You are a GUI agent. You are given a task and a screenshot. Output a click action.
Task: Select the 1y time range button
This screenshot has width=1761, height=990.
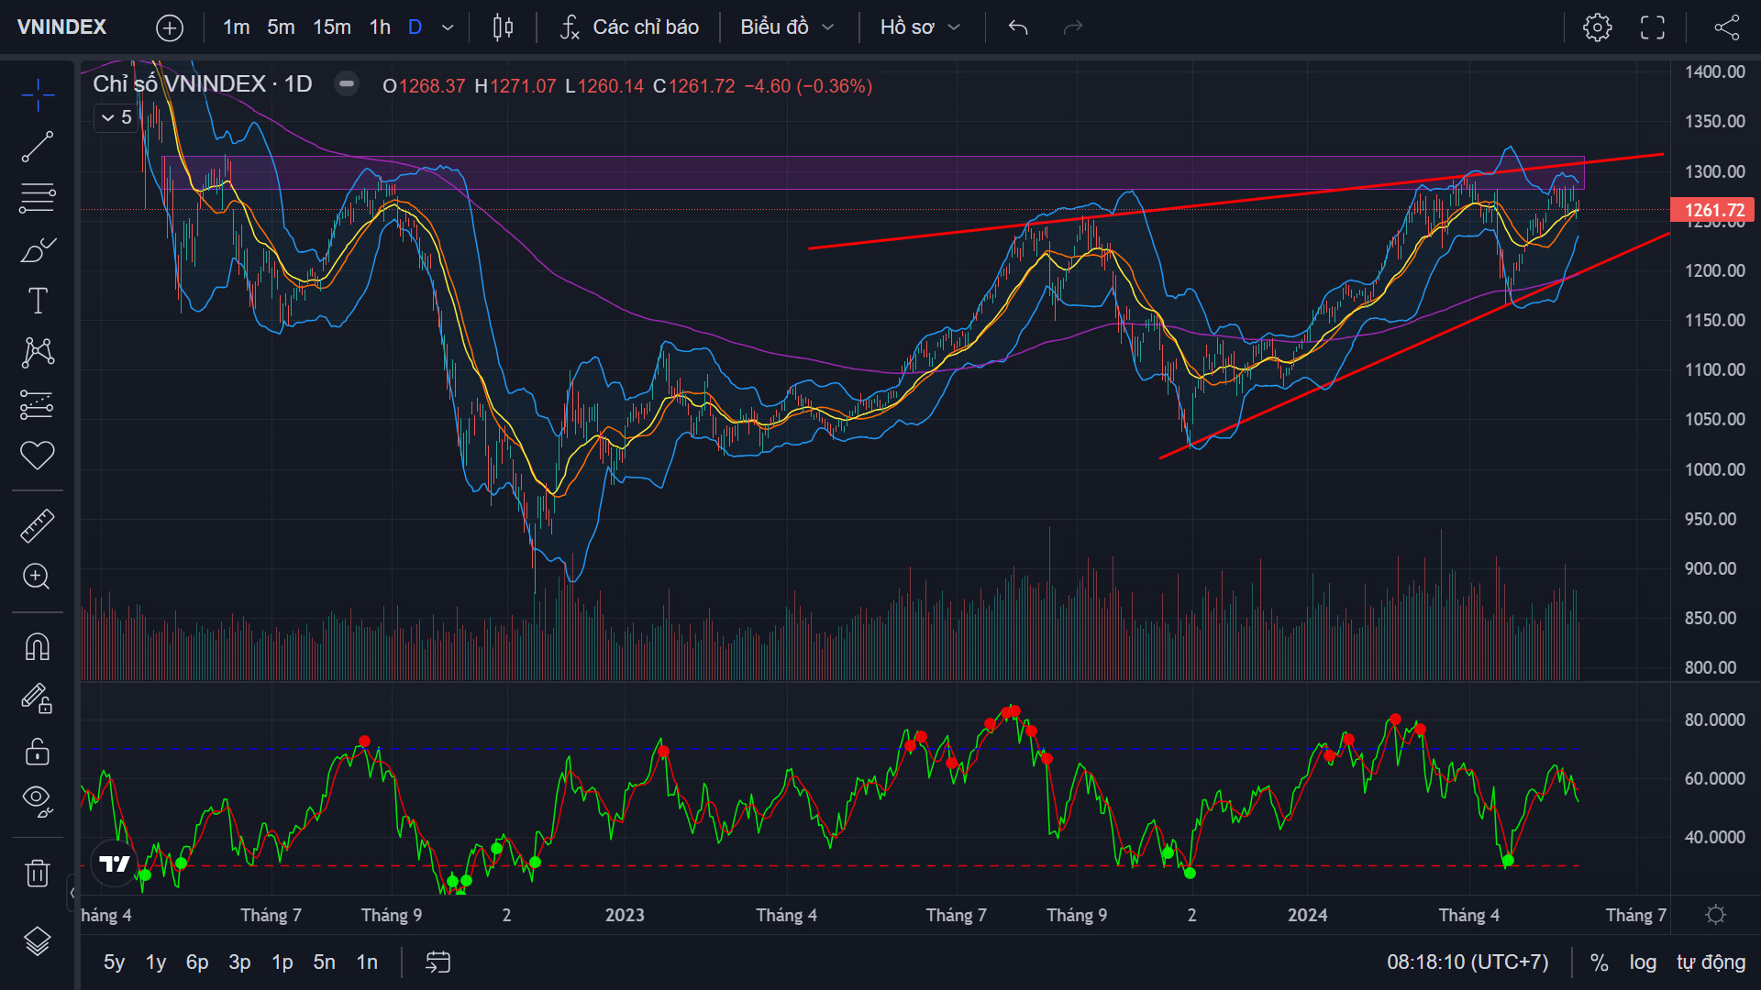[156, 962]
